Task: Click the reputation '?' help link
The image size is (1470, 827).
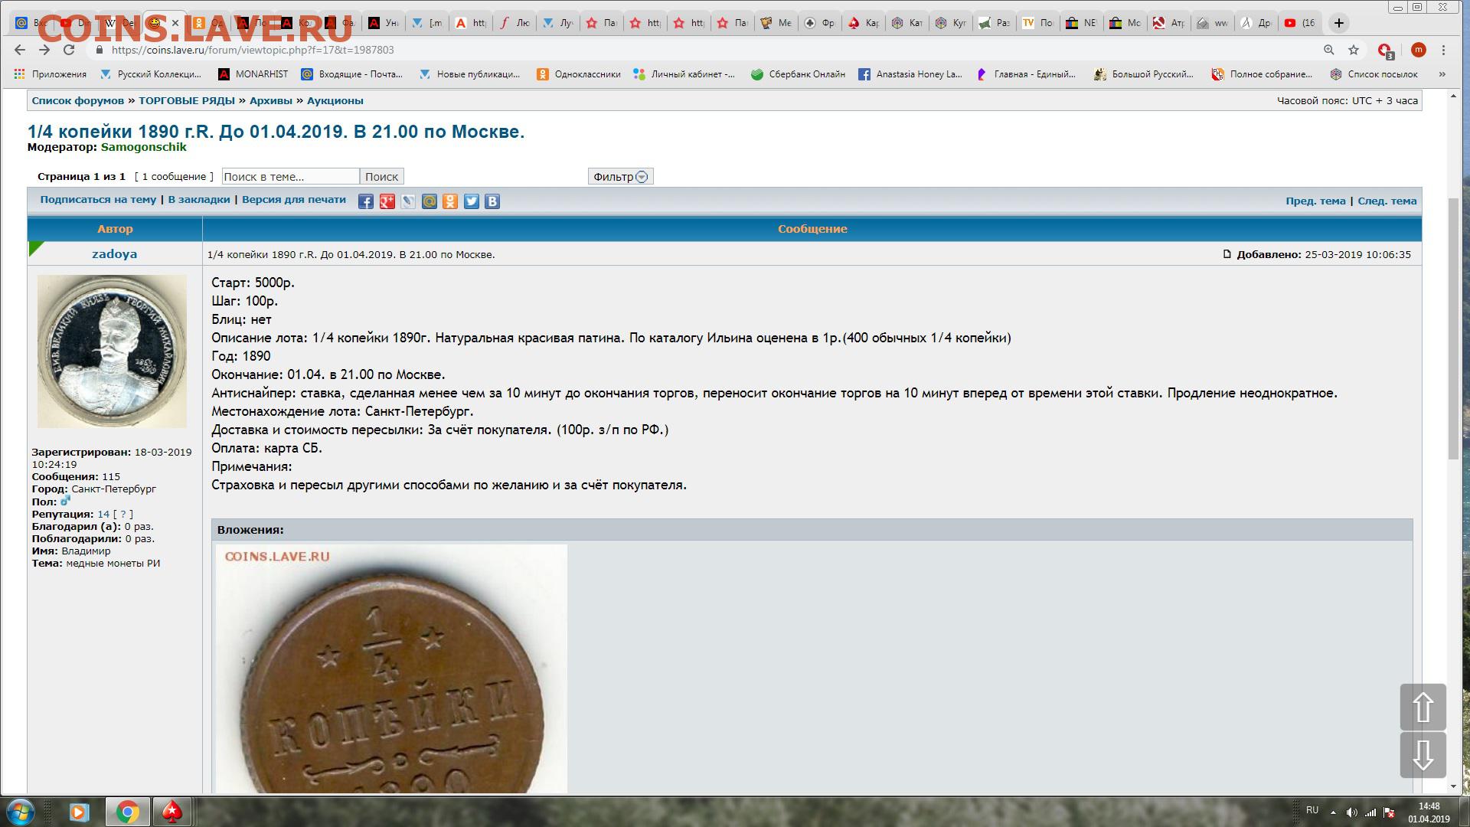Action: tap(123, 515)
